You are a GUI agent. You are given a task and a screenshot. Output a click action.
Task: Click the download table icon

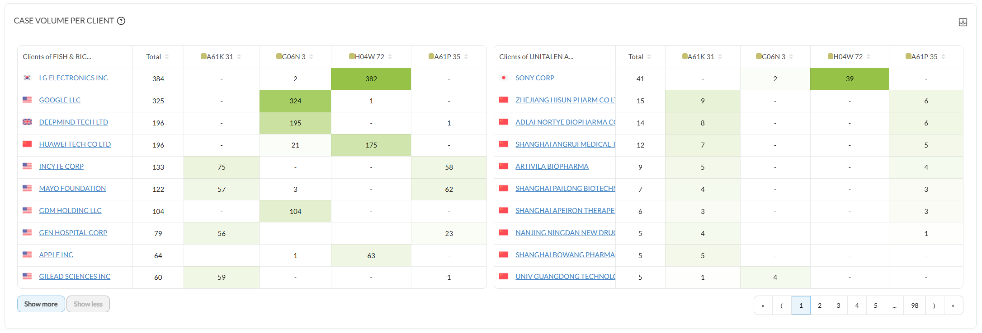963,22
